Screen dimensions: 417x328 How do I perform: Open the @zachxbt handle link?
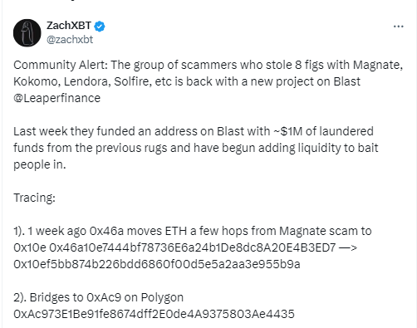[70, 40]
